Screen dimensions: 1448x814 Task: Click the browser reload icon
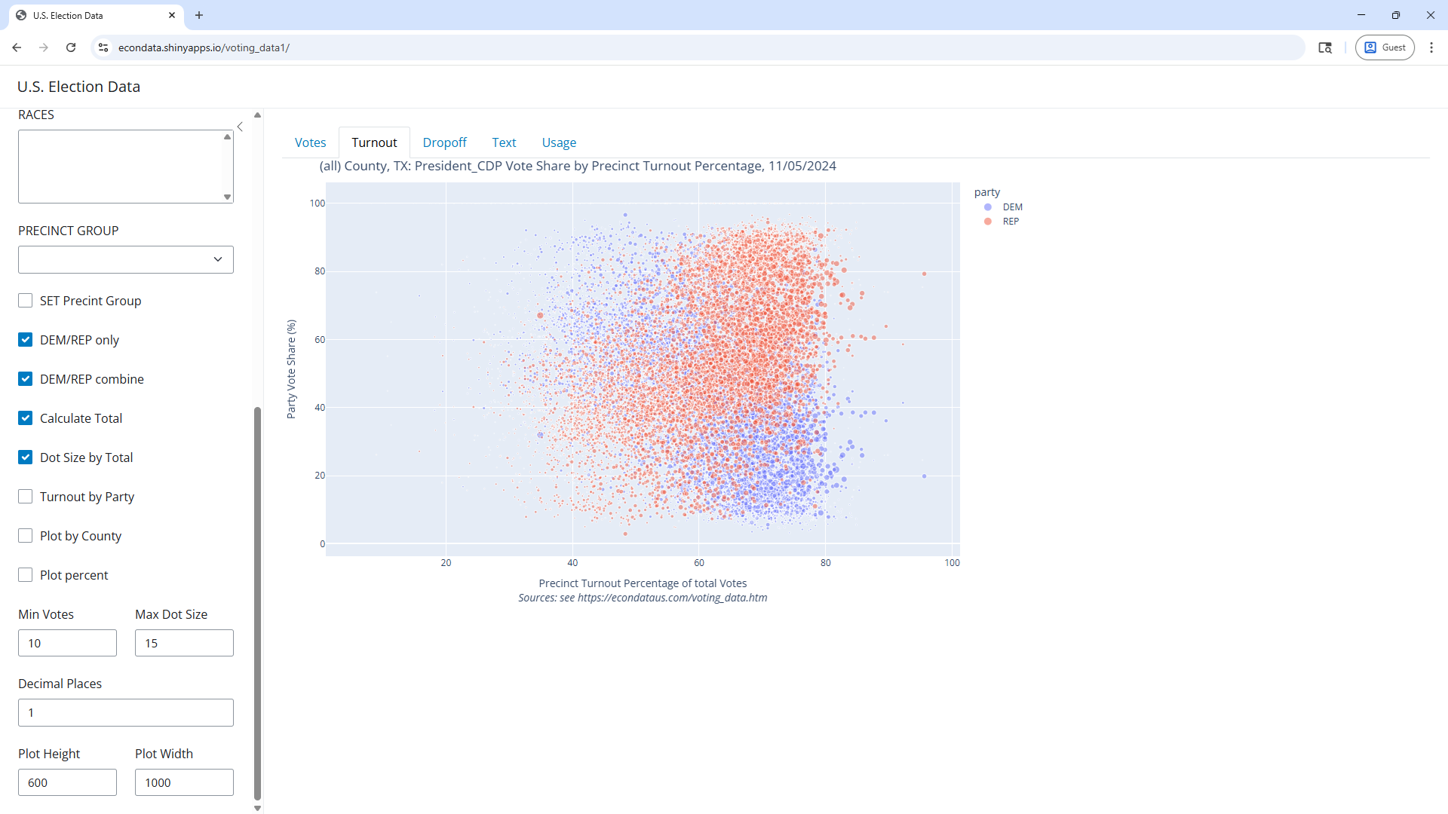click(71, 47)
